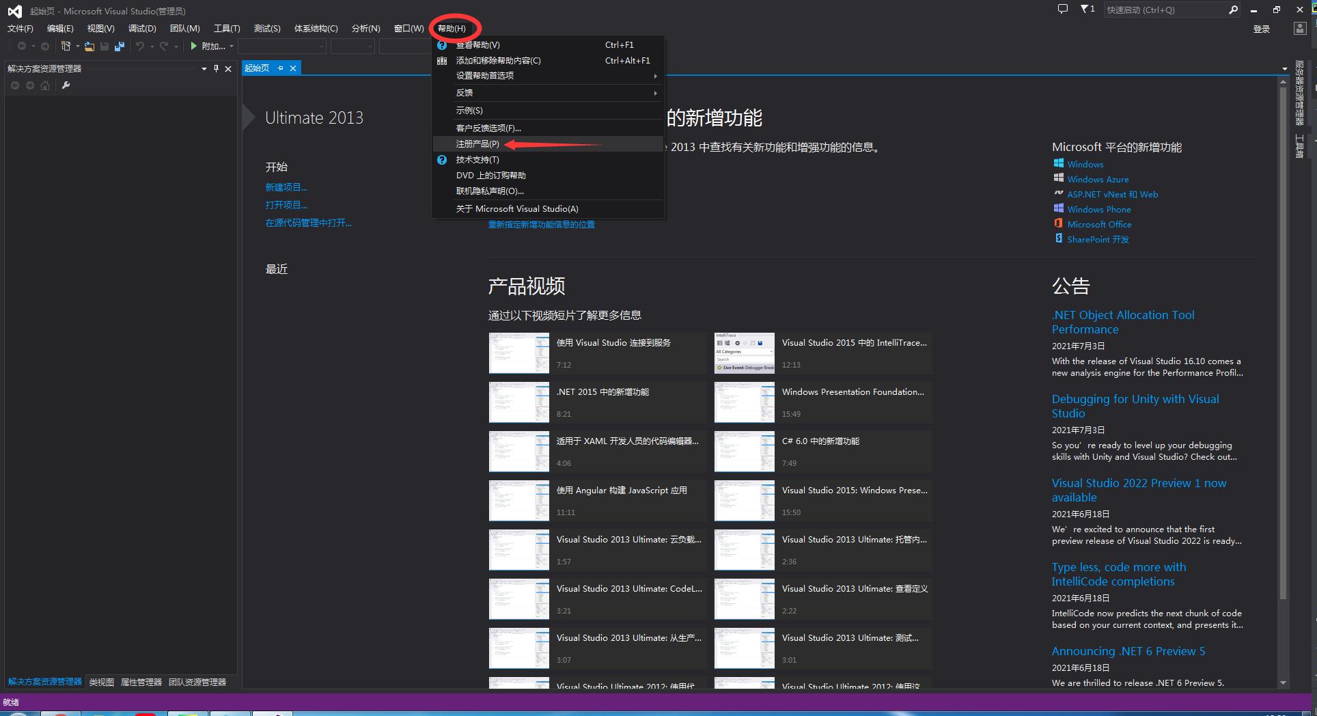The image size is (1317, 716).
Task: Click the New Project link
Action: 286,187
